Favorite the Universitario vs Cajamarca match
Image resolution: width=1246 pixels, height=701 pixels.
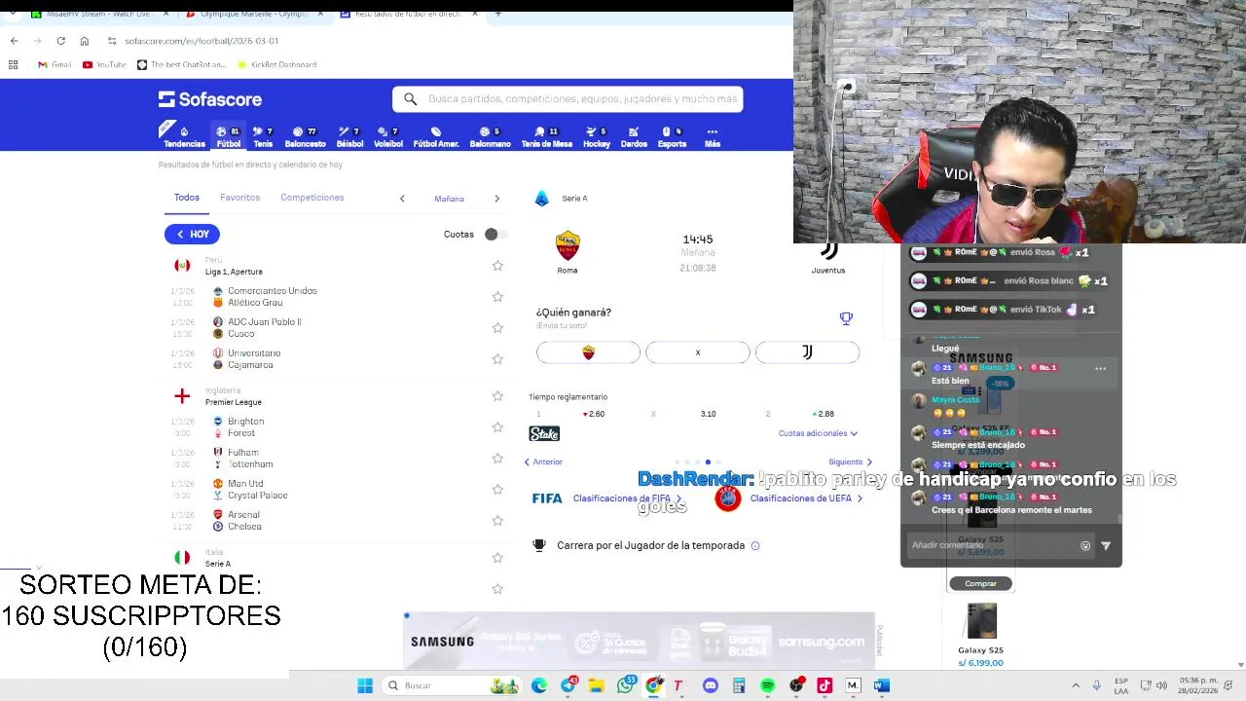coord(497,359)
